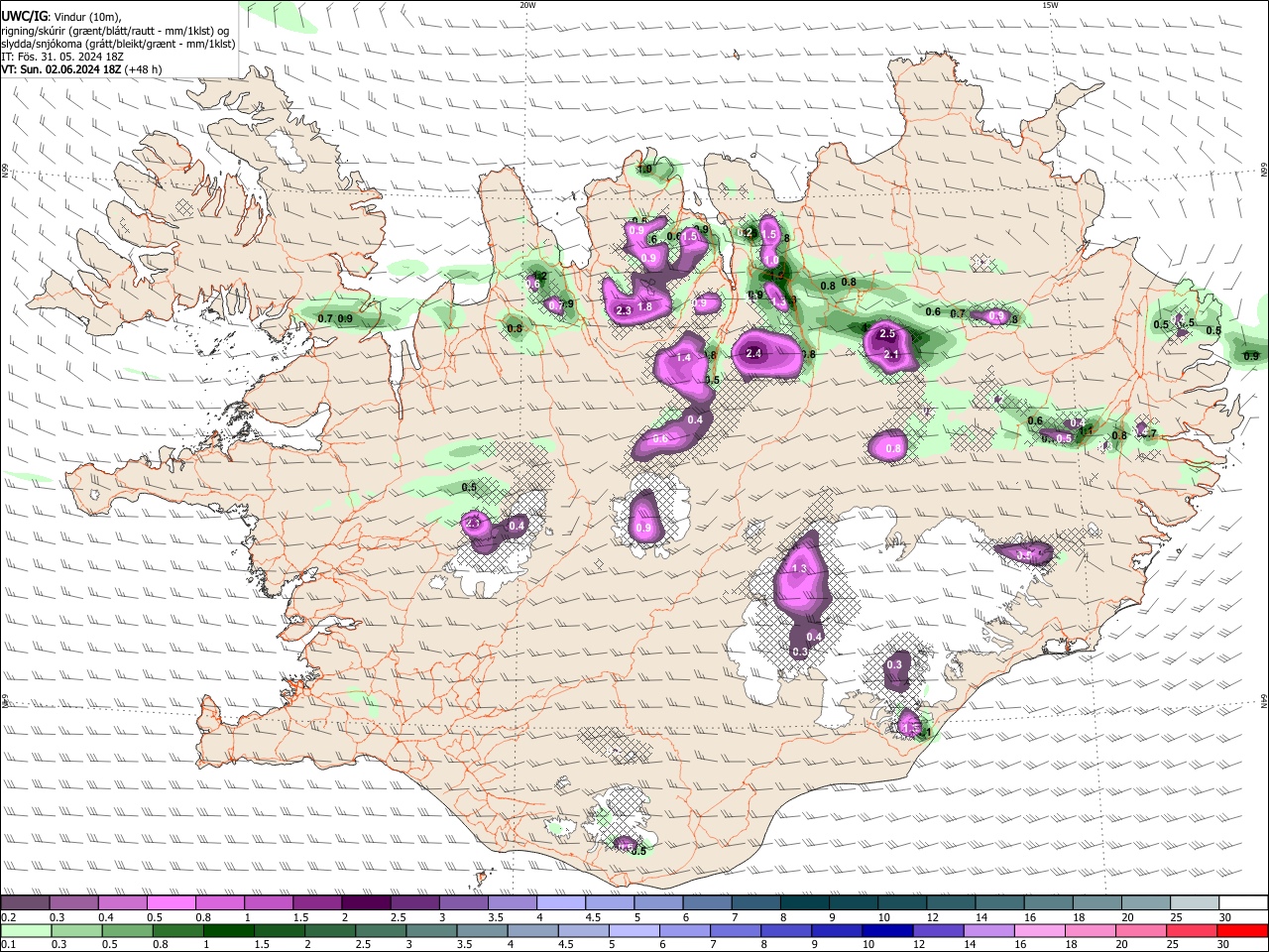The width and height of the screenshot is (1269, 952).
Task: Pick the pale grey upper swatch above 25
Action: click(x=1195, y=903)
